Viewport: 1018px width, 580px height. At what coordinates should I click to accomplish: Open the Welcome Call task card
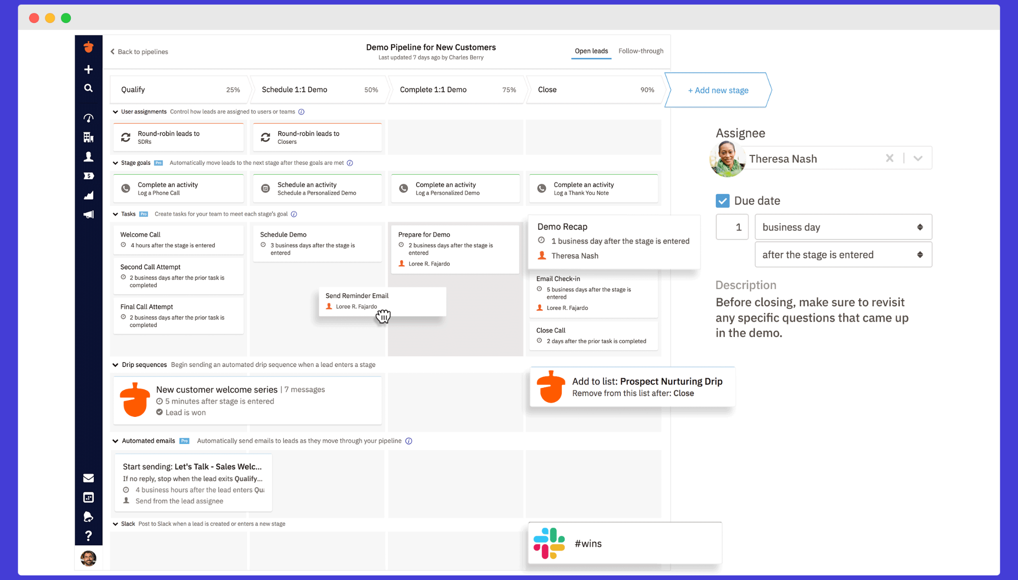coord(178,240)
